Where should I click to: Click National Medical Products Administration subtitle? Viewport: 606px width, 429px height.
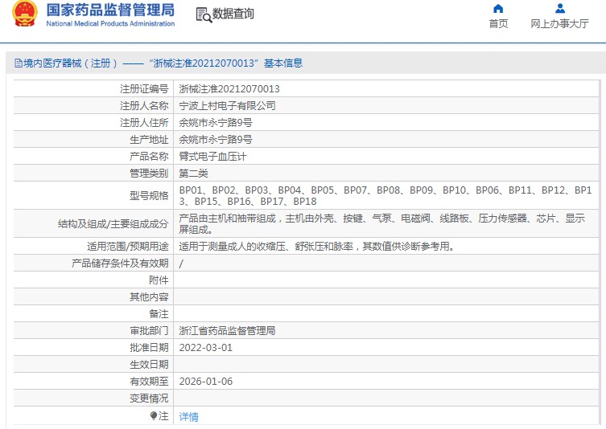coord(110,23)
